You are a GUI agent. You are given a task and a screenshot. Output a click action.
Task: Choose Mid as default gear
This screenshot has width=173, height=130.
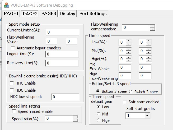click(x=99, y=114)
